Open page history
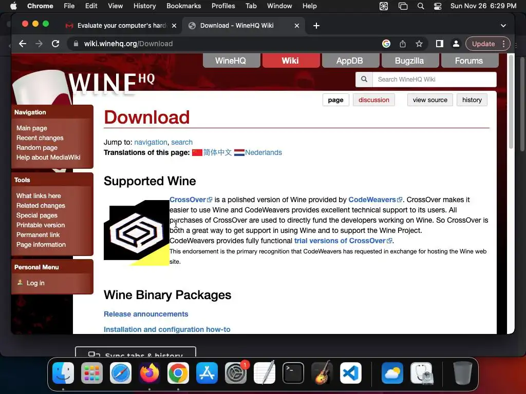This screenshot has width=526, height=394. click(472, 100)
